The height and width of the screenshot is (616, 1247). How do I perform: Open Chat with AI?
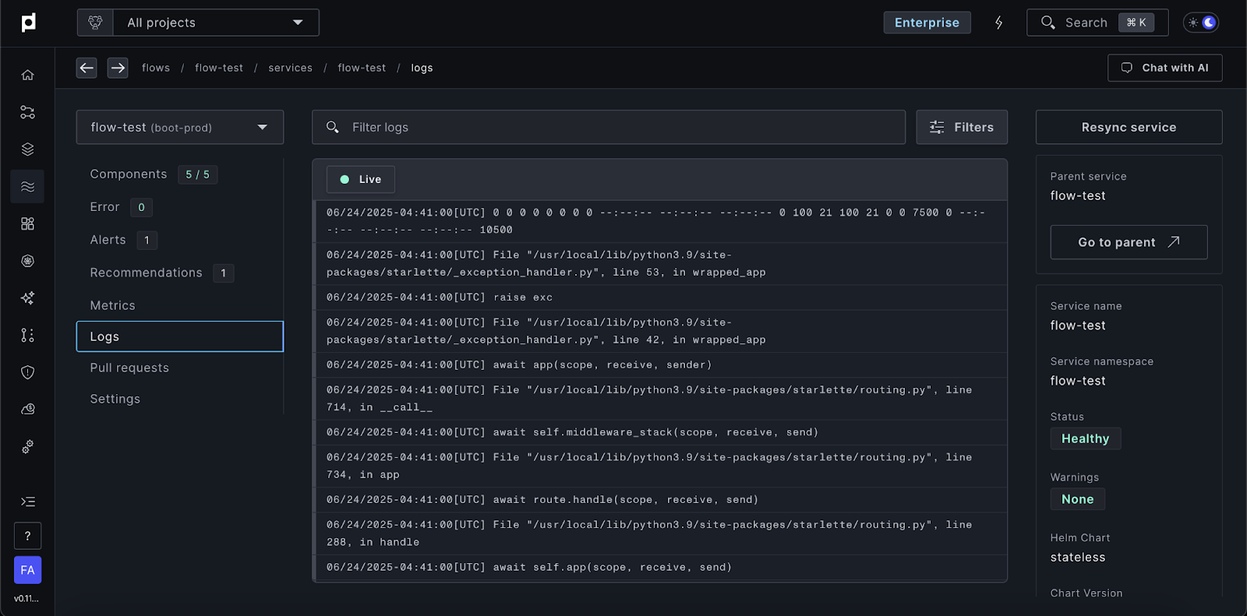1165,68
